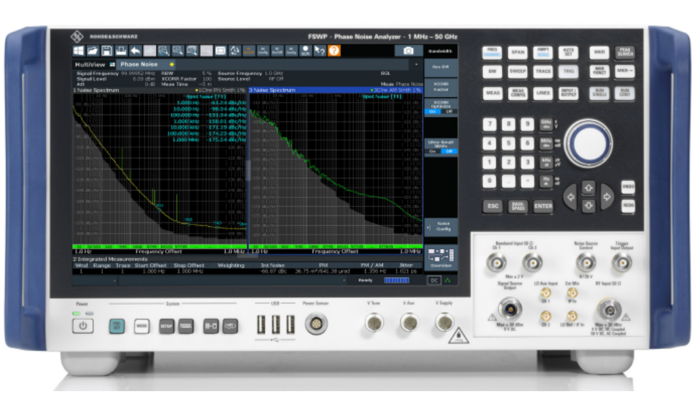Click the teal PRESET hardware key
This screenshot has width=696, height=400.
pos(116,327)
